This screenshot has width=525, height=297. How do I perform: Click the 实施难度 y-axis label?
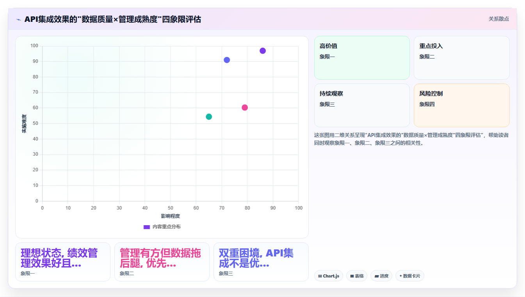(24, 124)
